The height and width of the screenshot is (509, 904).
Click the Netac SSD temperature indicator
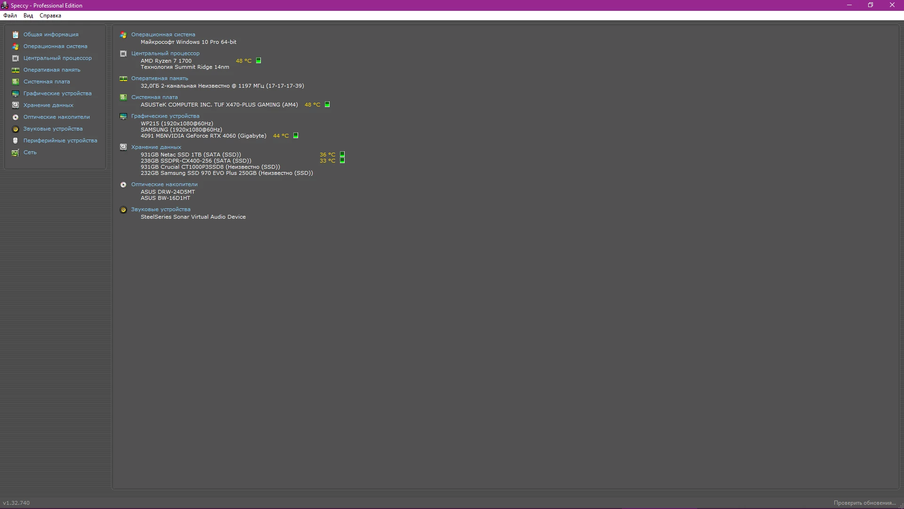tap(342, 155)
